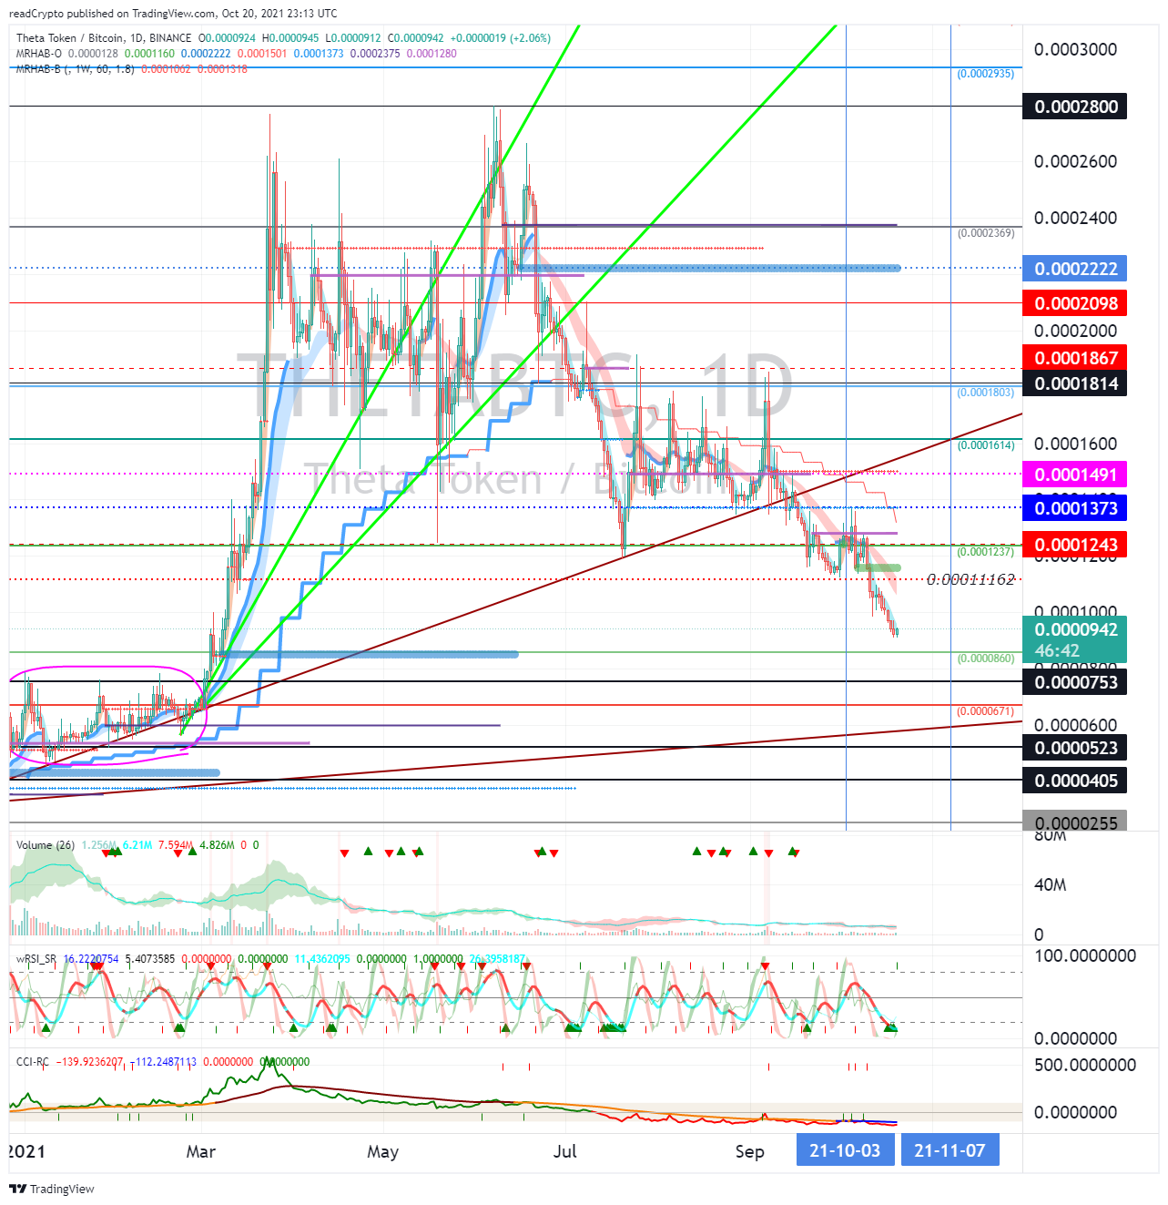Select the 21-10-03 date marker

(x=845, y=1150)
